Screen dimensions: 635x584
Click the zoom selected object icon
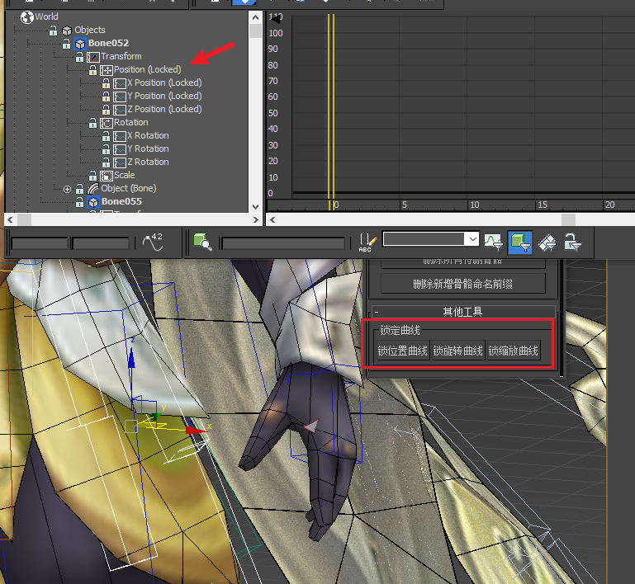(202, 242)
